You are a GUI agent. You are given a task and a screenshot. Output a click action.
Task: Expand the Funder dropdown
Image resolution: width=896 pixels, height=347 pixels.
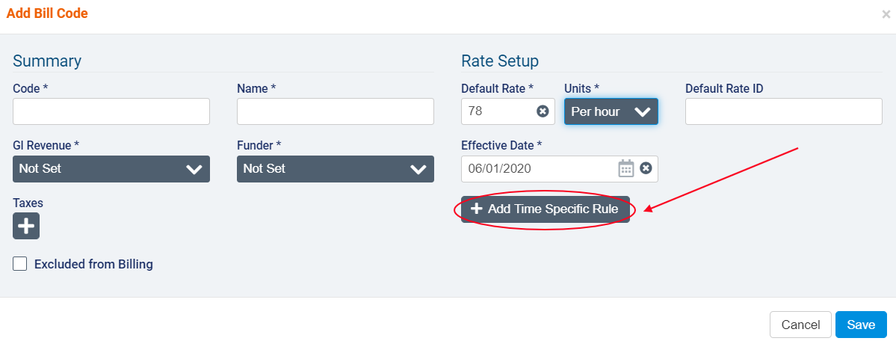point(336,169)
